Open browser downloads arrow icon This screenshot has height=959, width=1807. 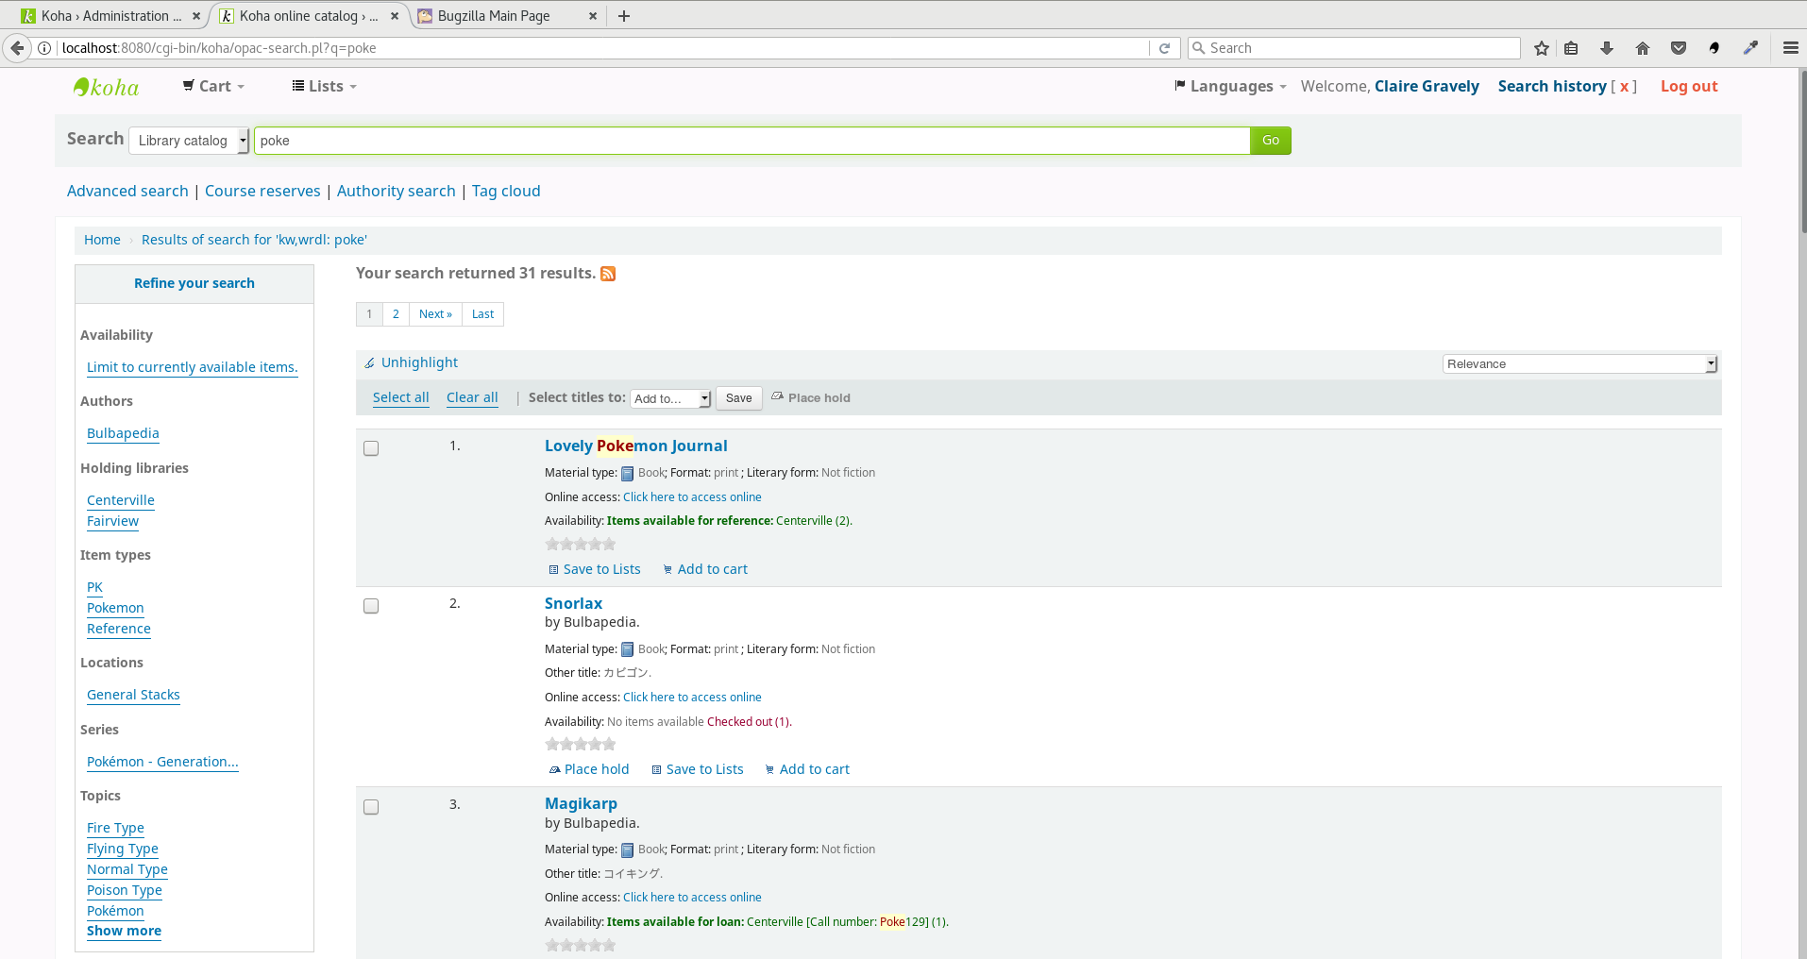[1607, 48]
